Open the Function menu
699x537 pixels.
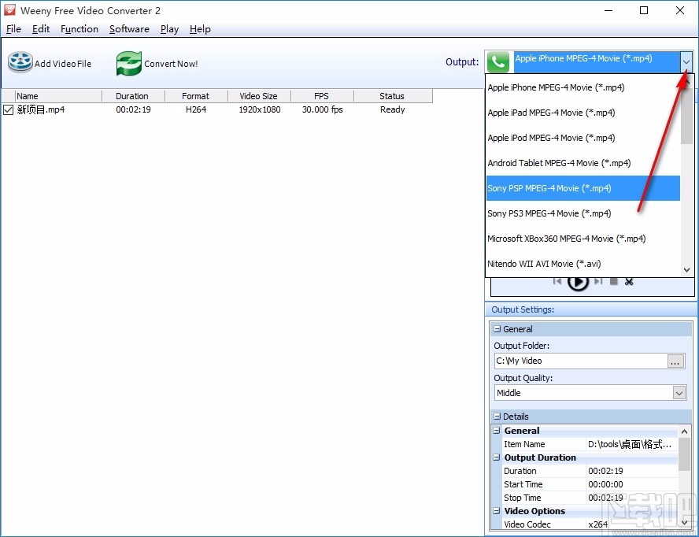pos(79,29)
